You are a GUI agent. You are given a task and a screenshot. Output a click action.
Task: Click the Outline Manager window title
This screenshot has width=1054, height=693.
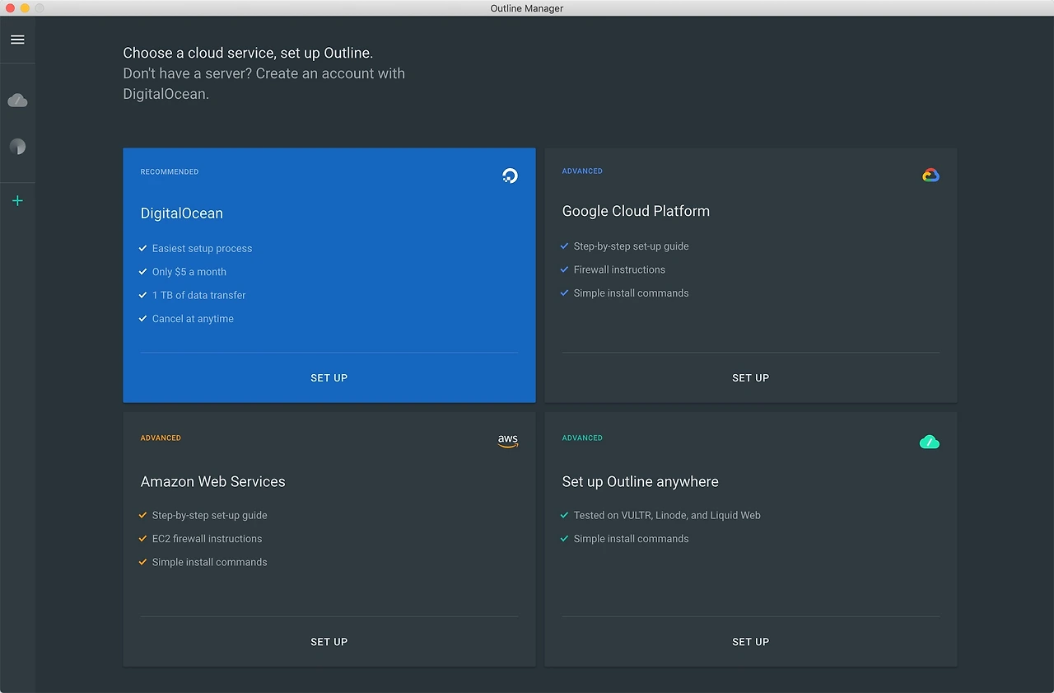click(x=527, y=8)
